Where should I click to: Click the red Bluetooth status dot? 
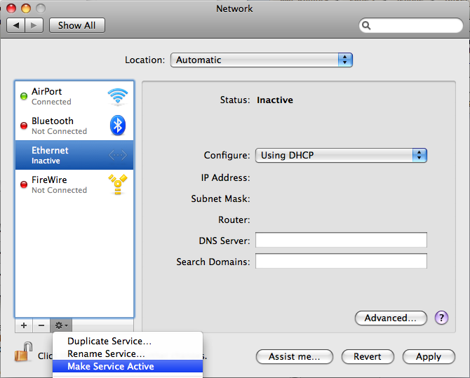[x=24, y=126]
